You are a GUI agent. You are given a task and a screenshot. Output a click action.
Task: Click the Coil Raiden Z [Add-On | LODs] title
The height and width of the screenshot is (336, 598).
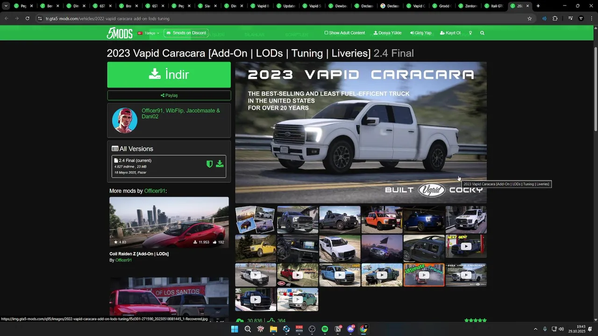click(139, 254)
